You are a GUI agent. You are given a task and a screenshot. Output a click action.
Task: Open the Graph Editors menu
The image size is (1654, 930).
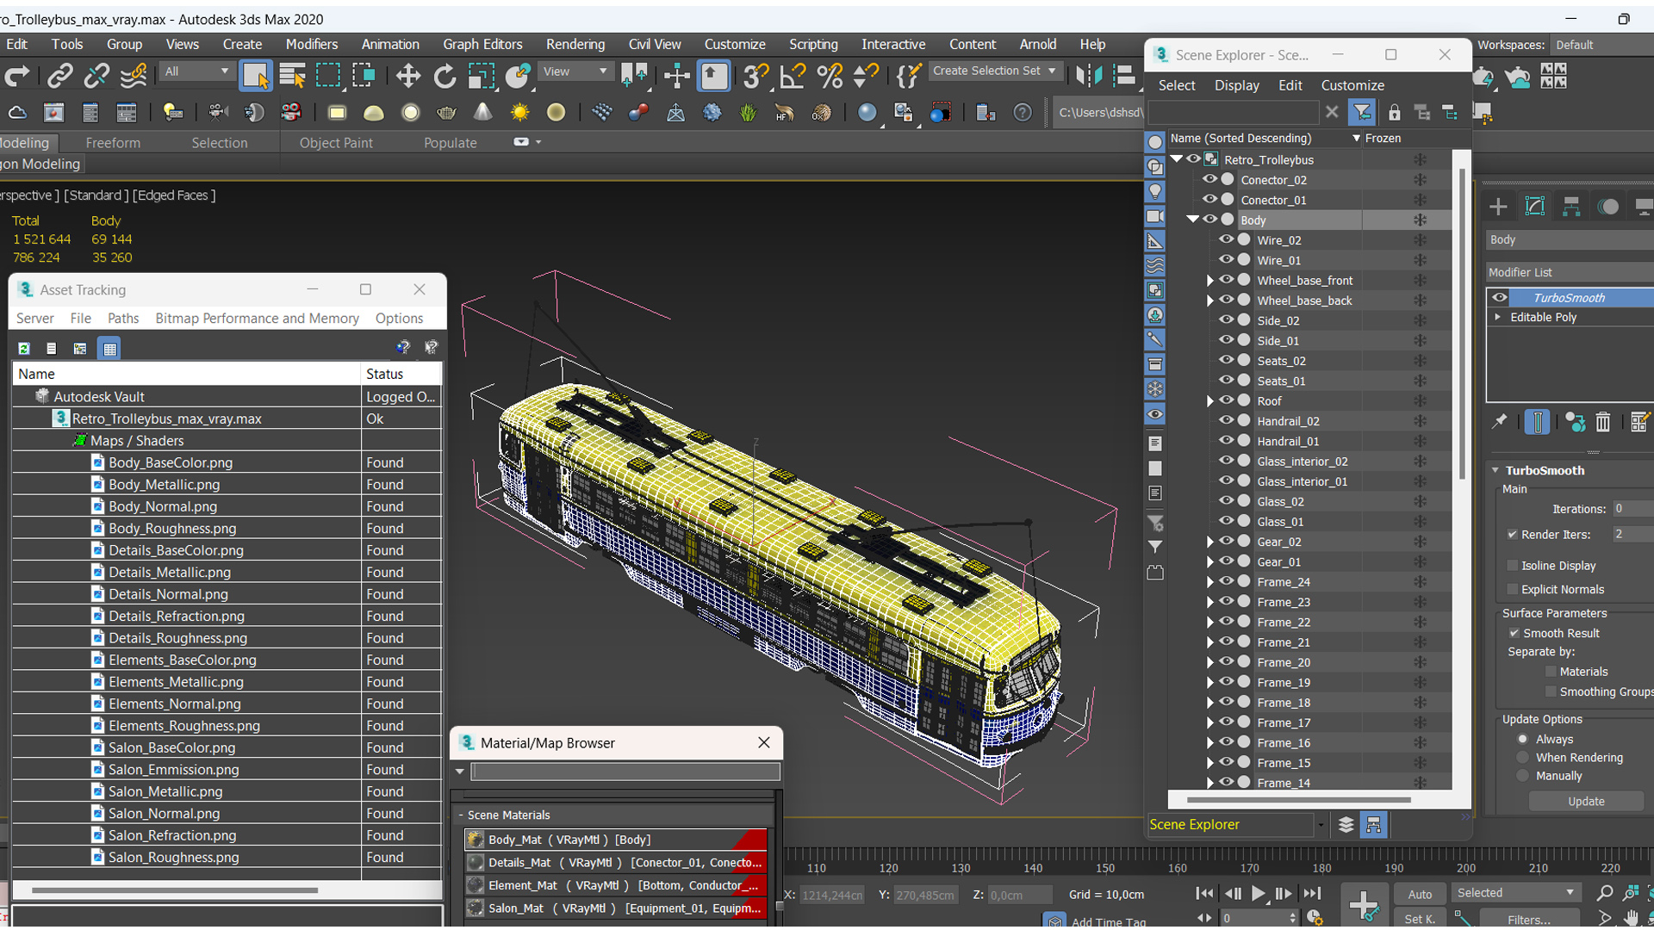482,44
